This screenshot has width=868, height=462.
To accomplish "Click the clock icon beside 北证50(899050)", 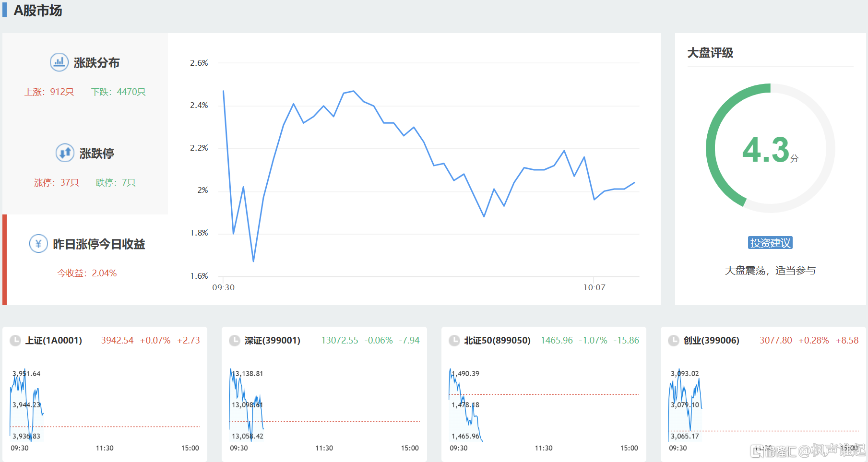I will click(x=454, y=341).
